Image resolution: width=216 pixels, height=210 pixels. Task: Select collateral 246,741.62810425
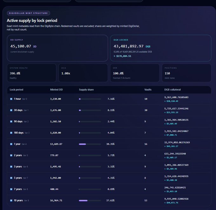[x=175, y=188]
